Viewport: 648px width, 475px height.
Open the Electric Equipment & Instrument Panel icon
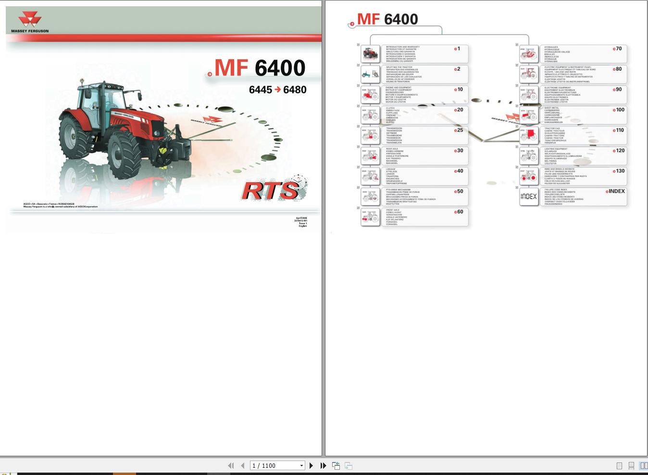(529, 74)
